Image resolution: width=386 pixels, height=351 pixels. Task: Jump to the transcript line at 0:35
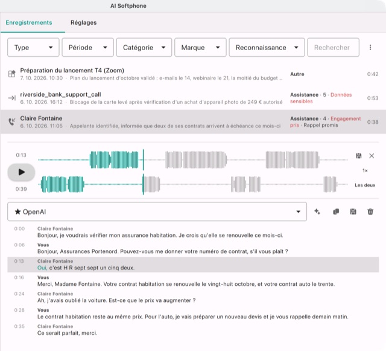(x=193, y=330)
